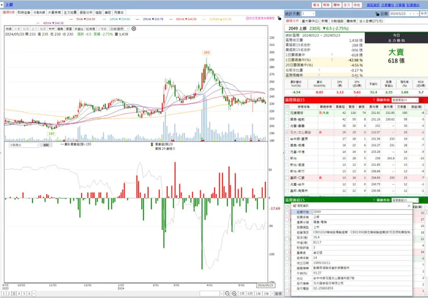Toggle the 120MA line legend
428x298 pixels.
click(x=216, y=19)
